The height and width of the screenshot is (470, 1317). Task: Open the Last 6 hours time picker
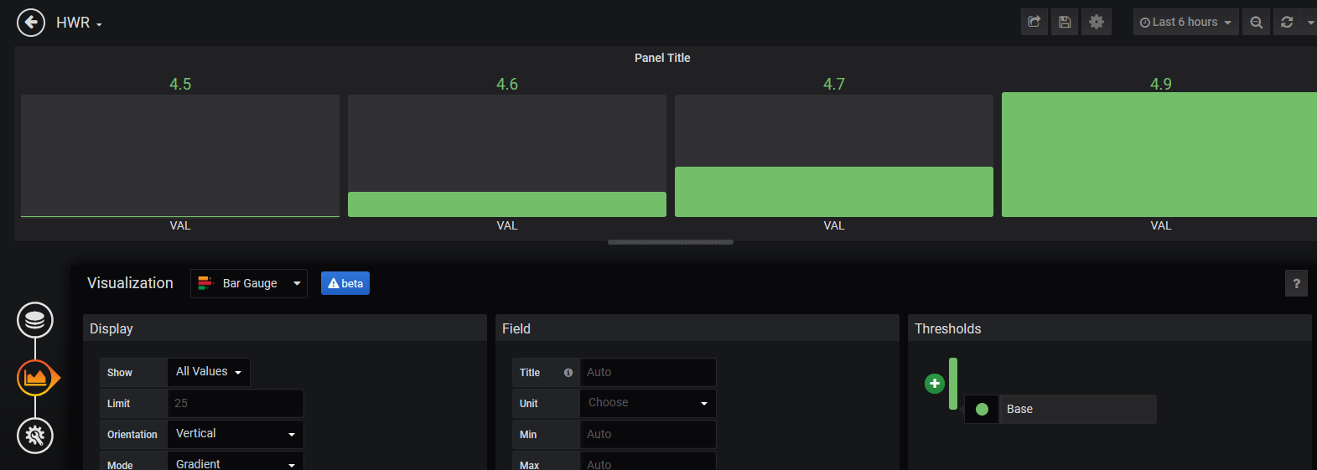[1185, 22]
